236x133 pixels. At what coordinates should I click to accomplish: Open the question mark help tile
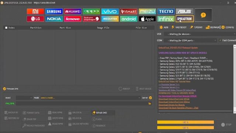click(203, 15)
